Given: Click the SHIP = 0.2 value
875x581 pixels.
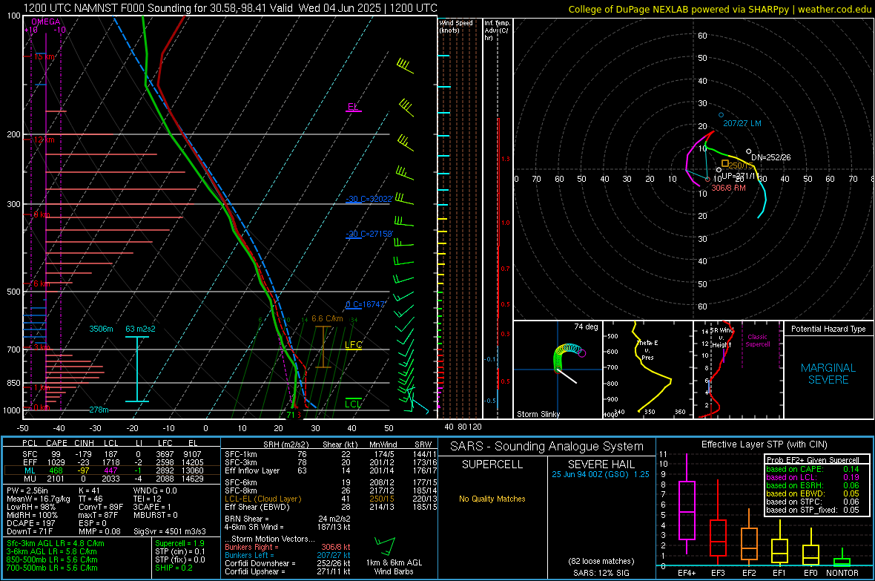Looking at the screenshot, I should pos(174,568).
